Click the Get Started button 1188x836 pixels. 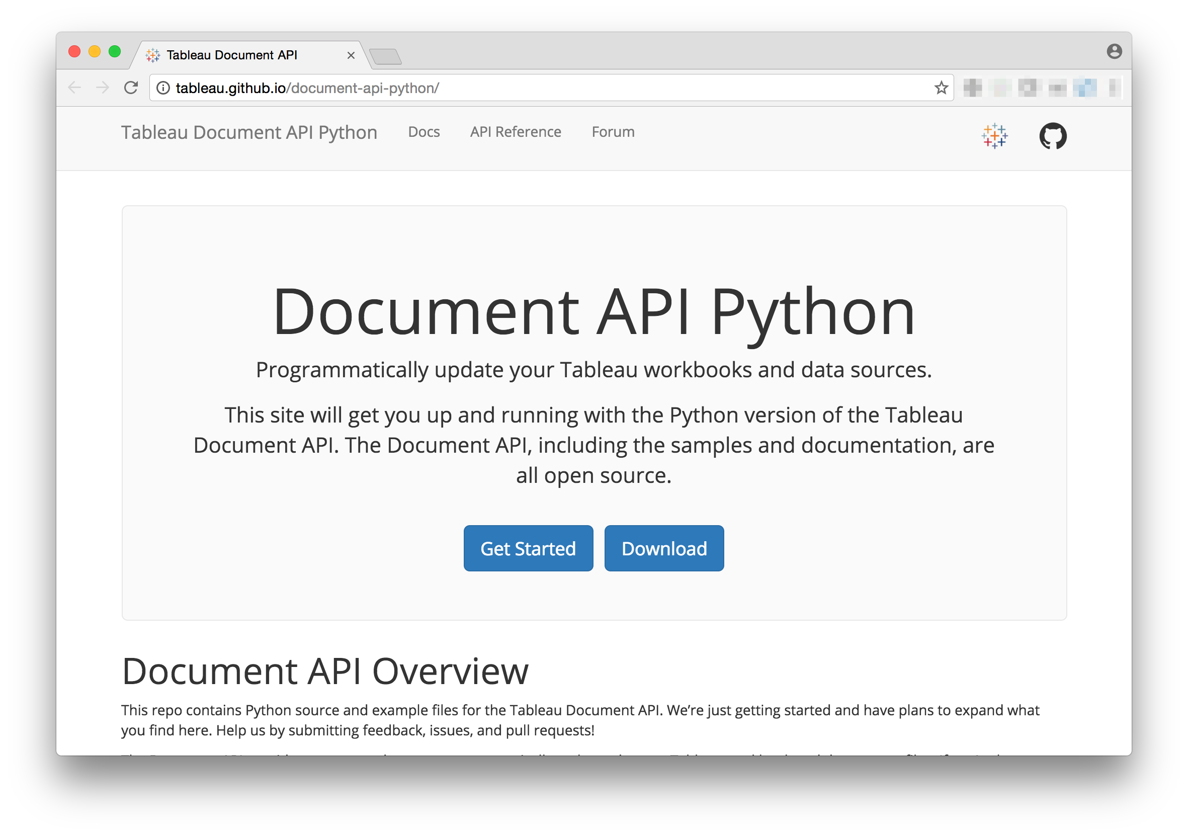(x=528, y=548)
